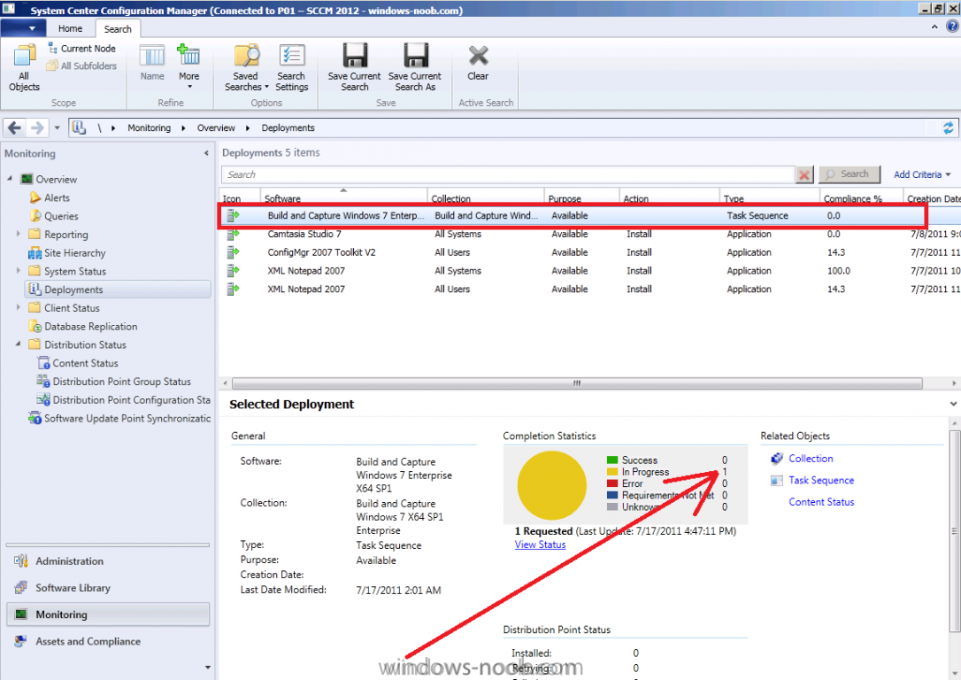Refresh the view using the address bar icon

[x=948, y=127]
